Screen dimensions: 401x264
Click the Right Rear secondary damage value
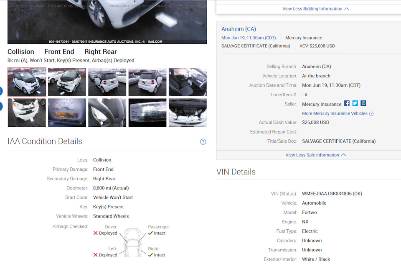[x=104, y=179]
